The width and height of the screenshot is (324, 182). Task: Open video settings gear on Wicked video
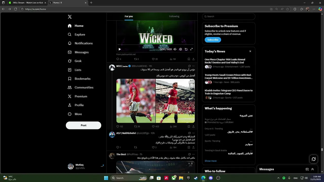pyautogui.click(x=180, y=49)
